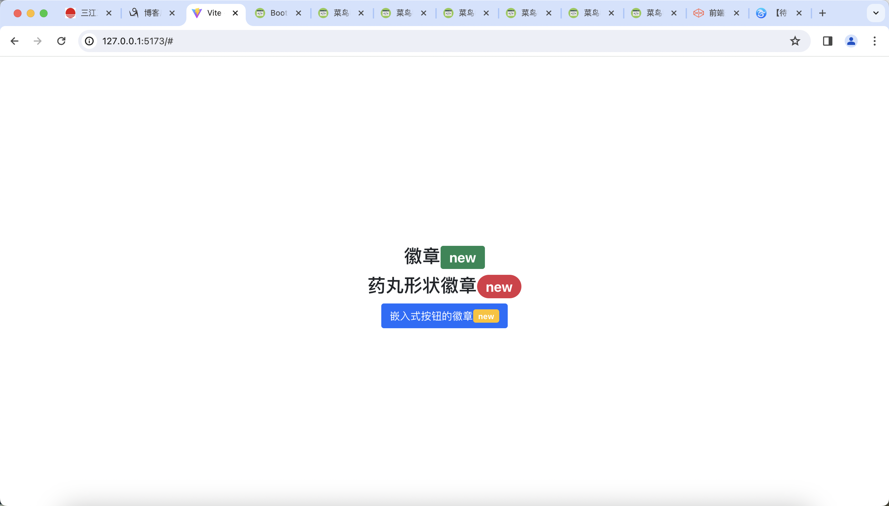This screenshot has height=506, width=889.
Task: Click the 嵌入式按钮的徽章 blue button
Action: (x=444, y=316)
